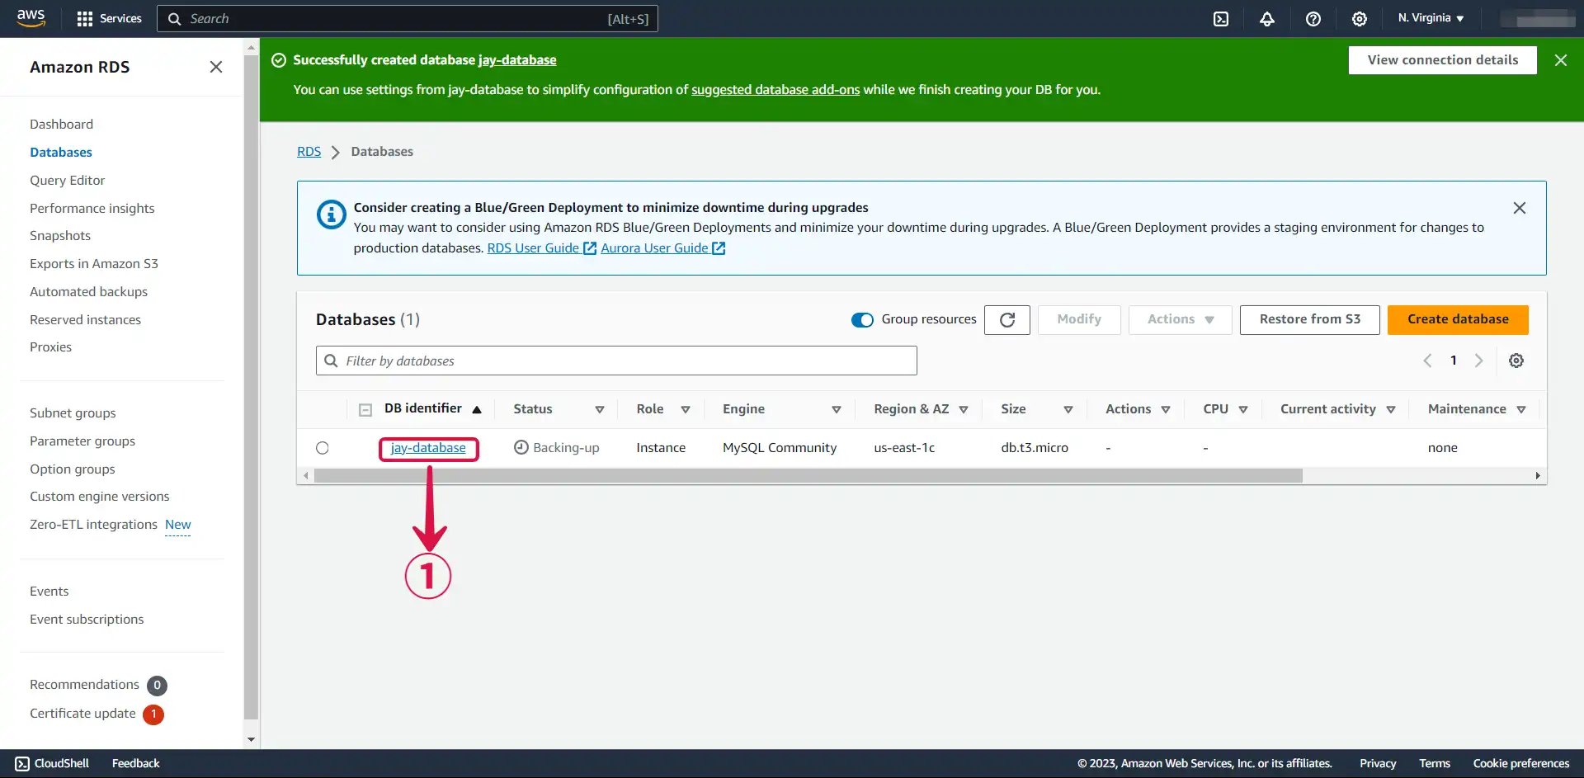Click View connection details button
This screenshot has width=1584, height=778.
(x=1442, y=60)
